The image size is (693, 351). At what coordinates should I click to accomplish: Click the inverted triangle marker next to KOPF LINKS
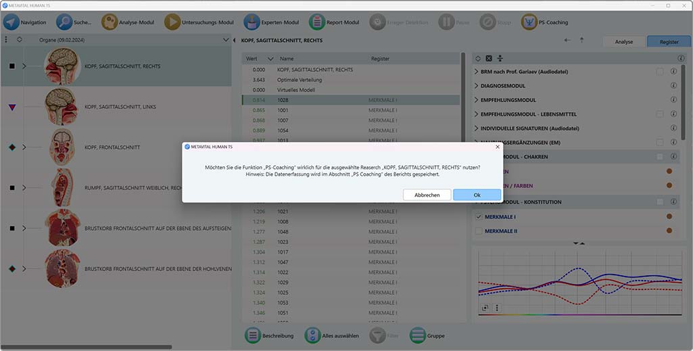[12, 107]
